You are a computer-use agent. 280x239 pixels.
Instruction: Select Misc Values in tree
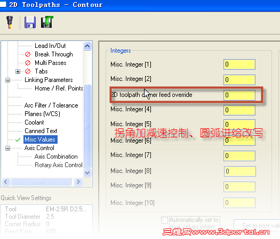coord(40,139)
